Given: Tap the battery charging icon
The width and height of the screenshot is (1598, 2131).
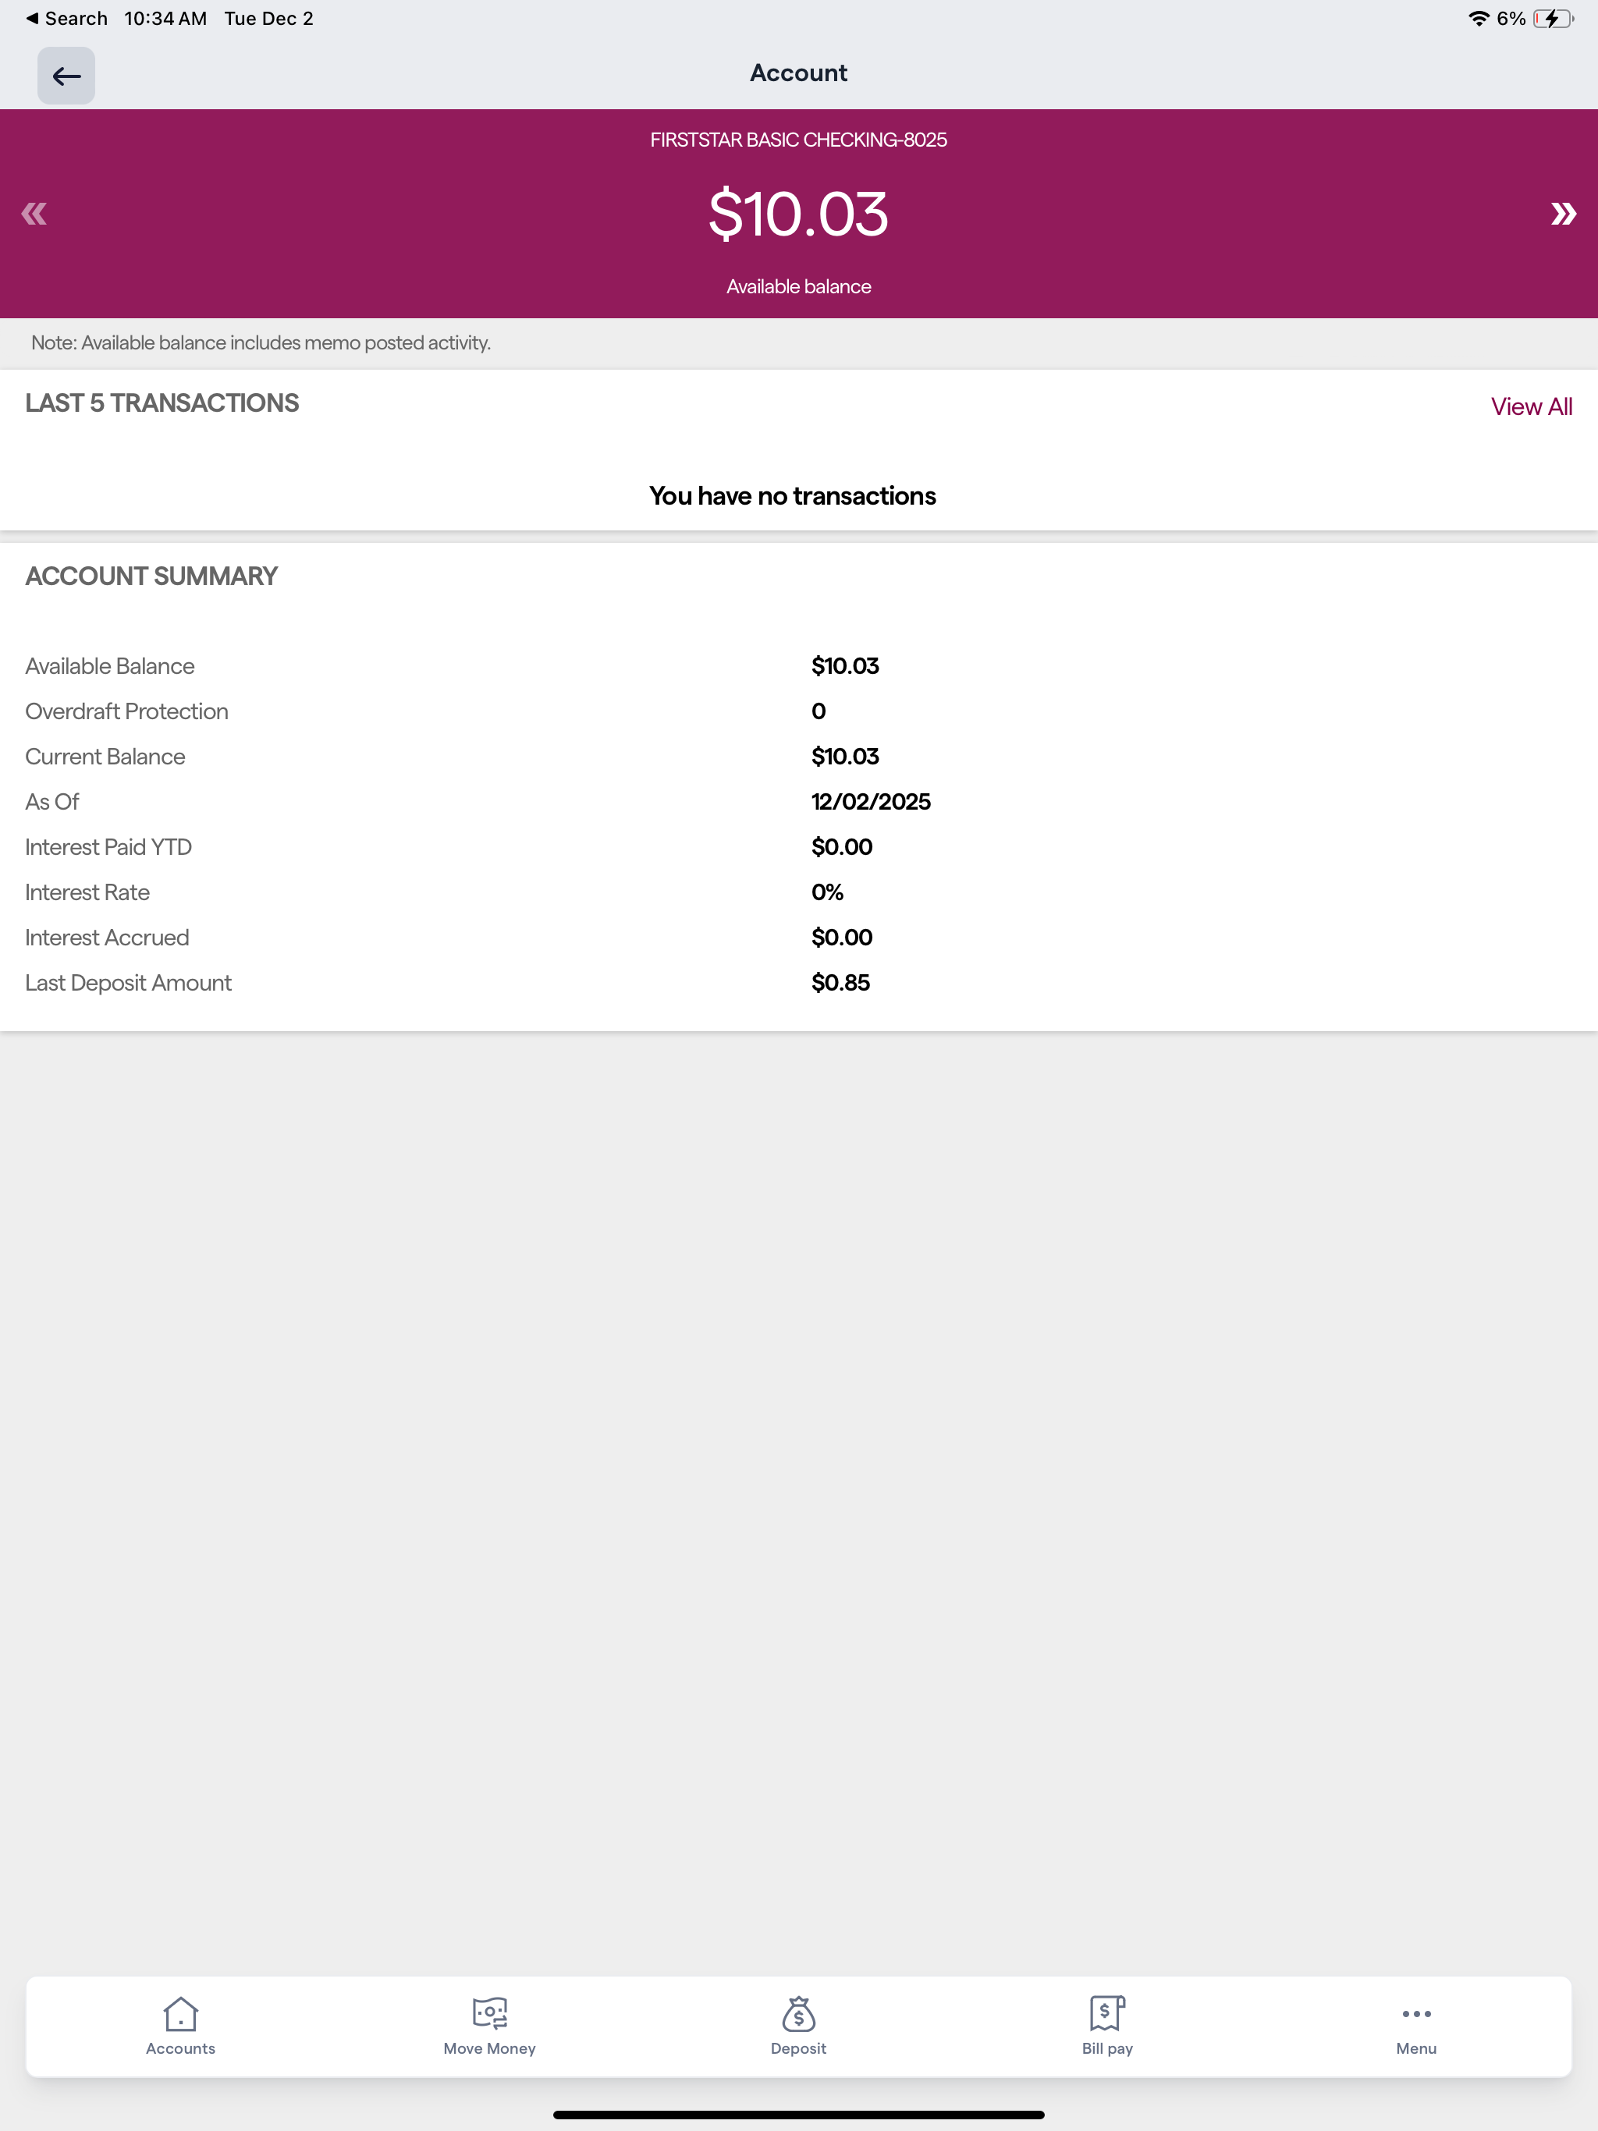Looking at the screenshot, I should pos(1553,18).
